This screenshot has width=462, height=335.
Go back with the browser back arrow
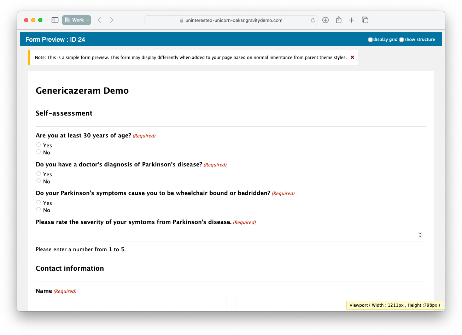pyautogui.click(x=99, y=20)
